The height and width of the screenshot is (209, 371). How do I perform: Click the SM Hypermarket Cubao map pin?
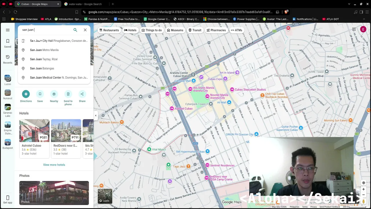point(207,152)
